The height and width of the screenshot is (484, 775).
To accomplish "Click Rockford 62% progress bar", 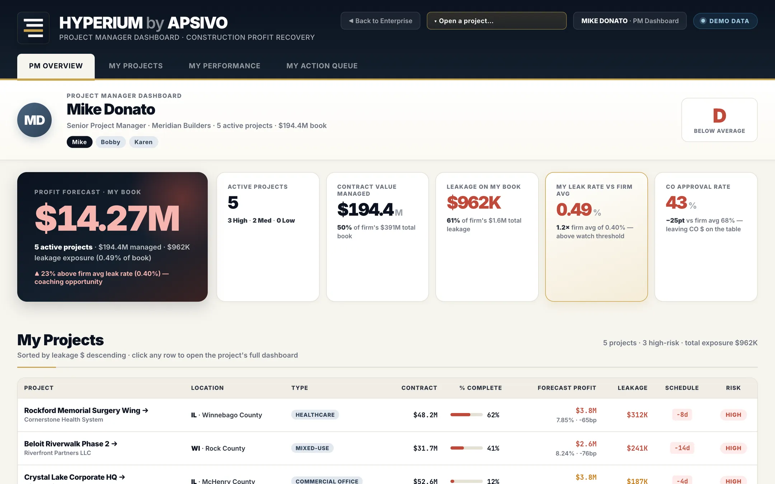I will 466,415.
